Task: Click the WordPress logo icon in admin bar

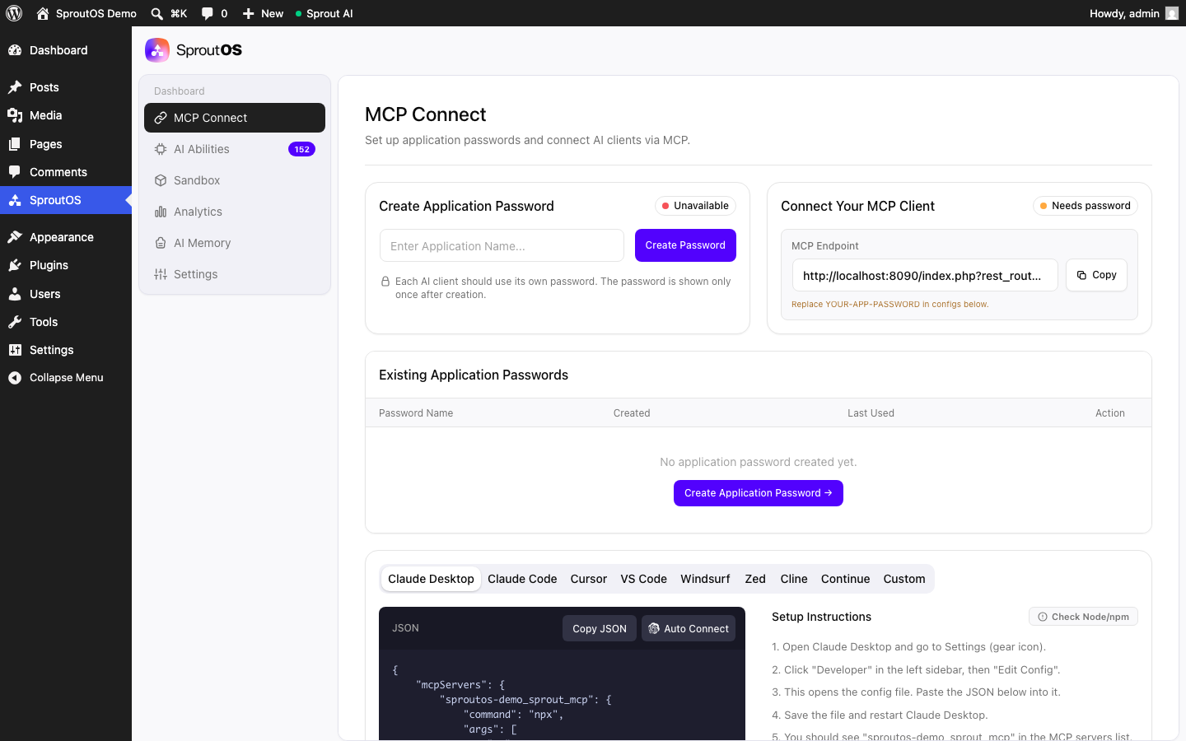Action: point(14,13)
